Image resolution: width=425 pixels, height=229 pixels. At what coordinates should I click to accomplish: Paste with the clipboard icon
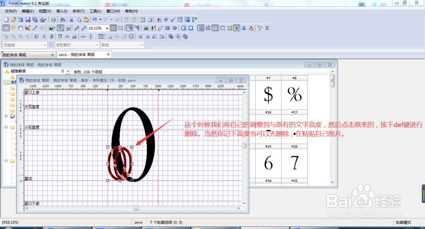pyautogui.click(x=86, y=20)
